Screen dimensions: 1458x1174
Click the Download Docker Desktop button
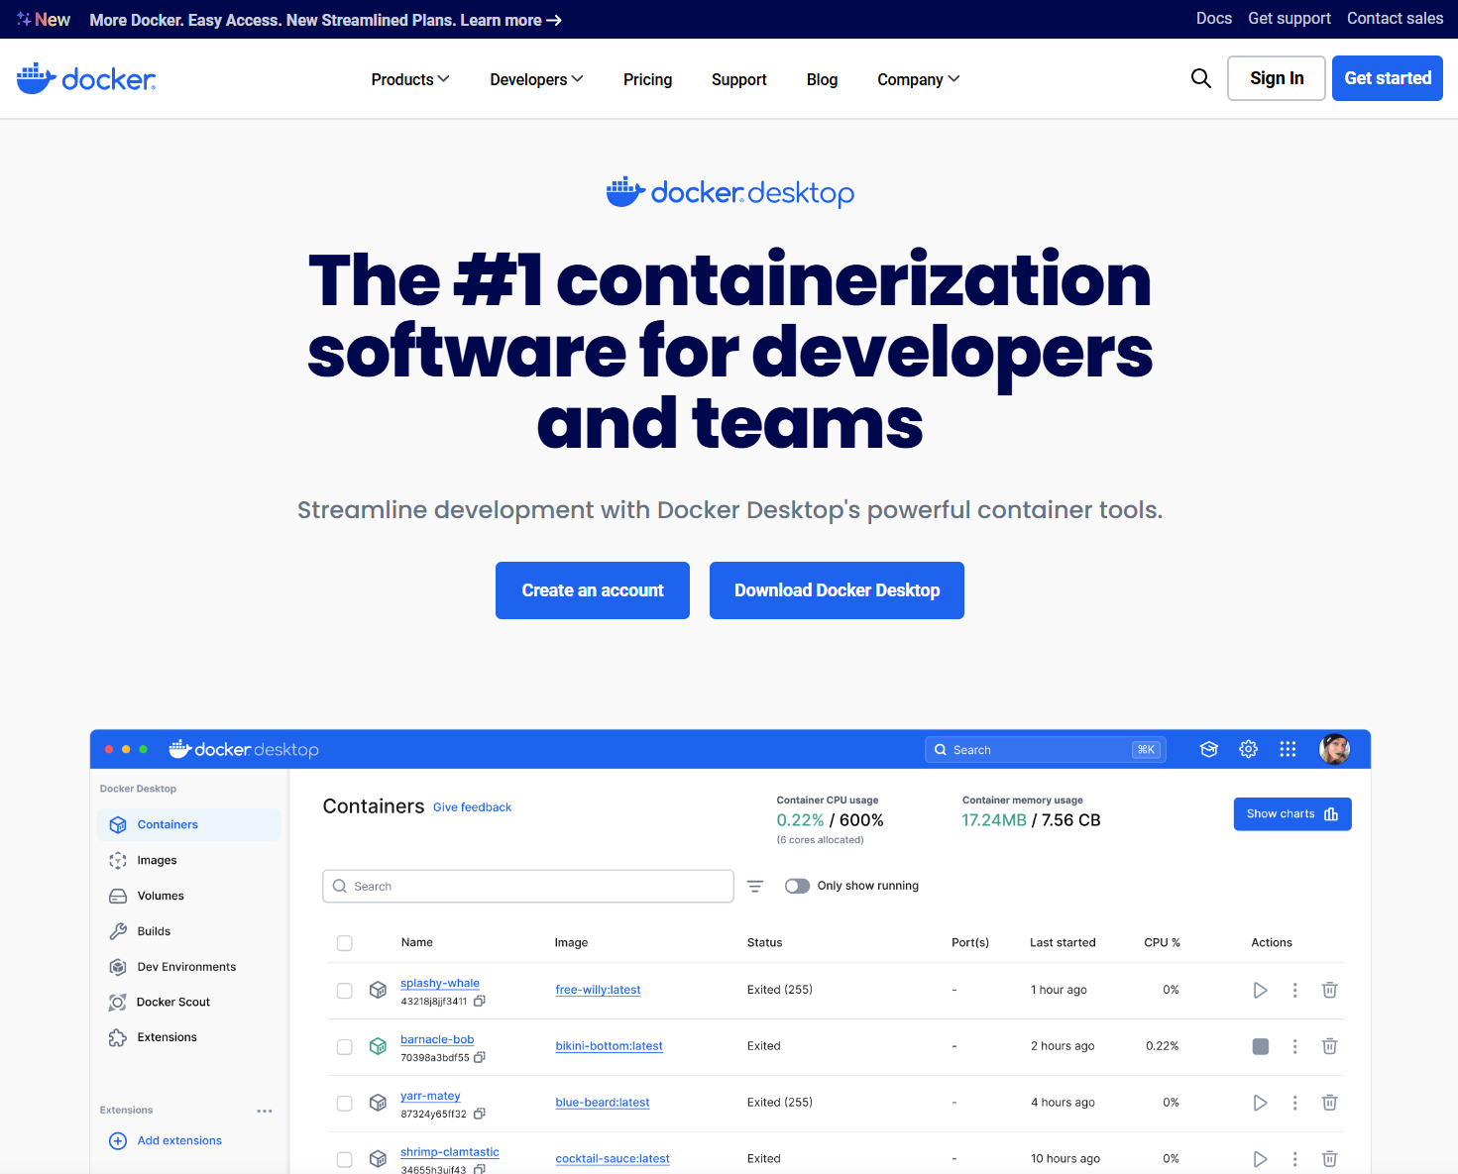click(836, 589)
